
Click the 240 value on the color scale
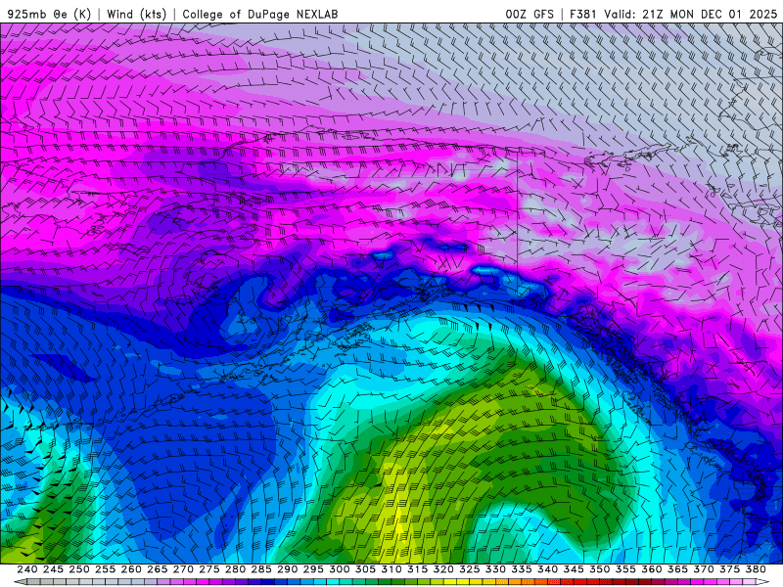(27, 569)
